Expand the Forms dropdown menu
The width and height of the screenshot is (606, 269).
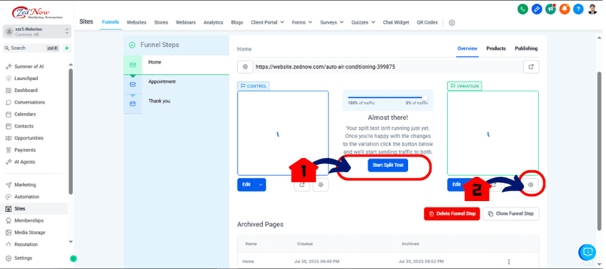(x=302, y=22)
